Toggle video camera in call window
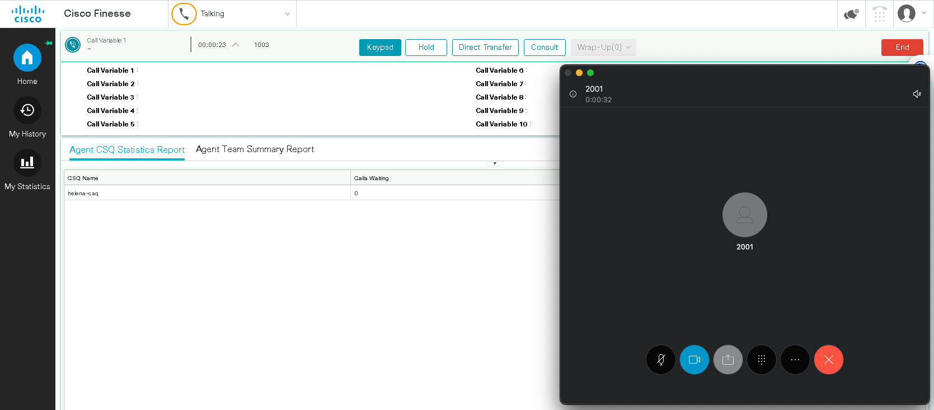This screenshot has width=934, height=410. (694, 360)
